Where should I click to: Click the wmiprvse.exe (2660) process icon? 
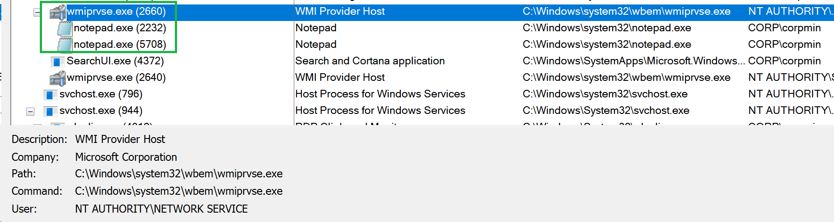[x=57, y=12]
